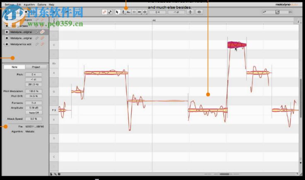305x180 pixels.
Task: Select the Main arrow tool
Action: pyautogui.click(x=117, y=12)
